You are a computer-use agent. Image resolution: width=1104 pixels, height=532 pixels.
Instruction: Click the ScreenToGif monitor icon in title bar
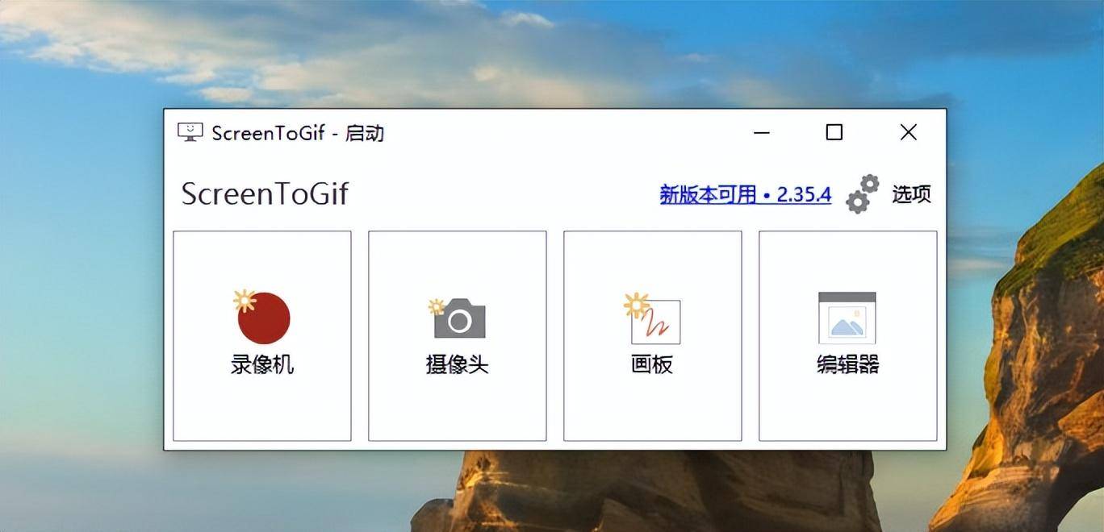pos(190,132)
